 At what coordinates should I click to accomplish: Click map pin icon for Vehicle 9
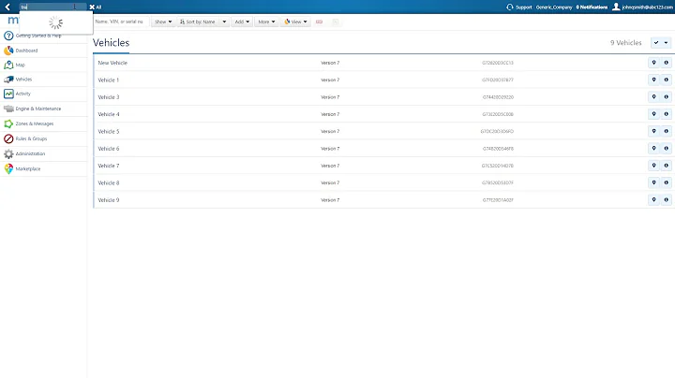pyautogui.click(x=653, y=200)
